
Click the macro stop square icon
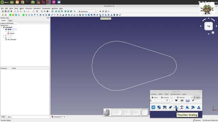(x=103, y=11)
